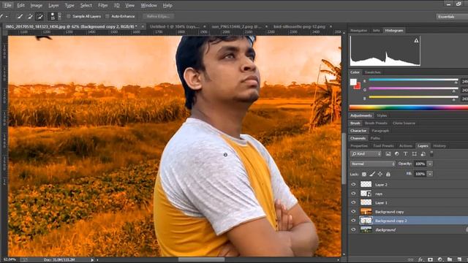Filter layers by shape layers icon
The width and height of the screenshot is (468, 263).
click(x=415, y=154)
